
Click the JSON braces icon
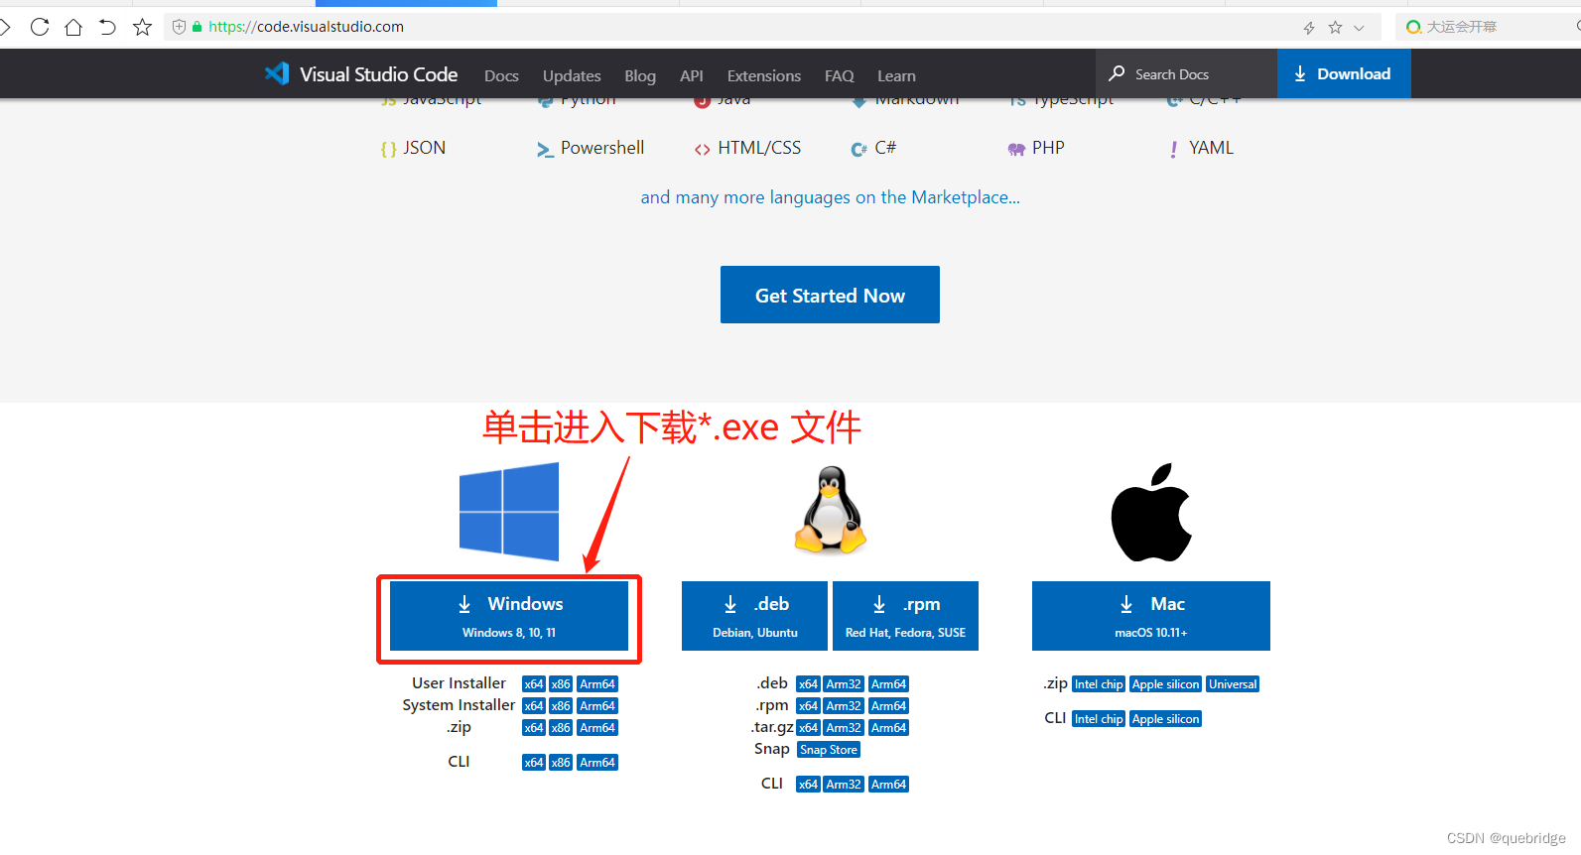pyautogui.click(x=388, y=149)
